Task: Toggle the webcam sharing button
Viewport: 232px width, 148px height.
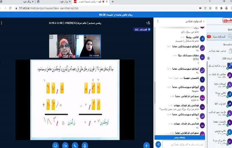Action: tap(65, 146)
